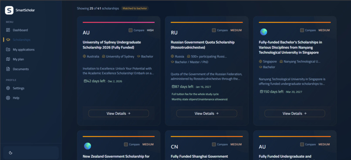
Task: Click the My applications folder icon
Action: tap(8, 50)
